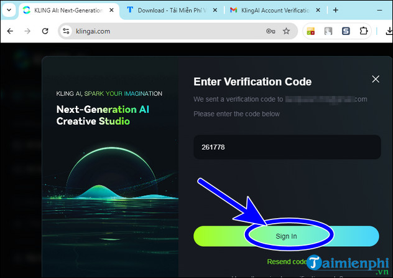The width and height of the screenshot is (393, 278).
Task: Click the Sign In button
Action: click(286, 236)
